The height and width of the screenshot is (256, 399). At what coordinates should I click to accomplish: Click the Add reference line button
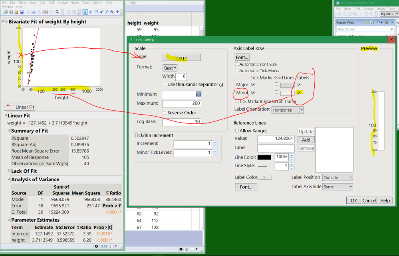pyautogui.click(x=306, y=140)
